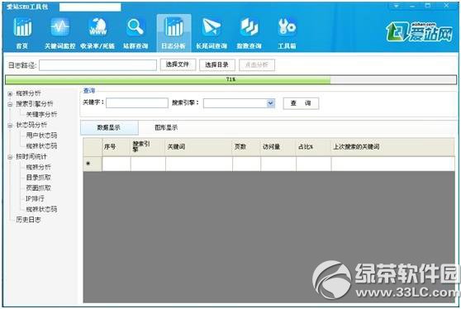Minimize the SEO toolkit window
Image resolution: width=461 pixels, height=309 pixels.
(412, 6)
